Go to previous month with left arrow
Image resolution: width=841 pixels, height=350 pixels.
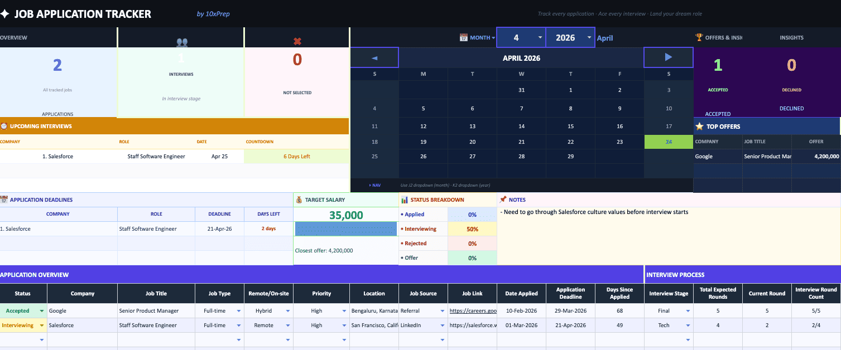click(x=374, y=57)
